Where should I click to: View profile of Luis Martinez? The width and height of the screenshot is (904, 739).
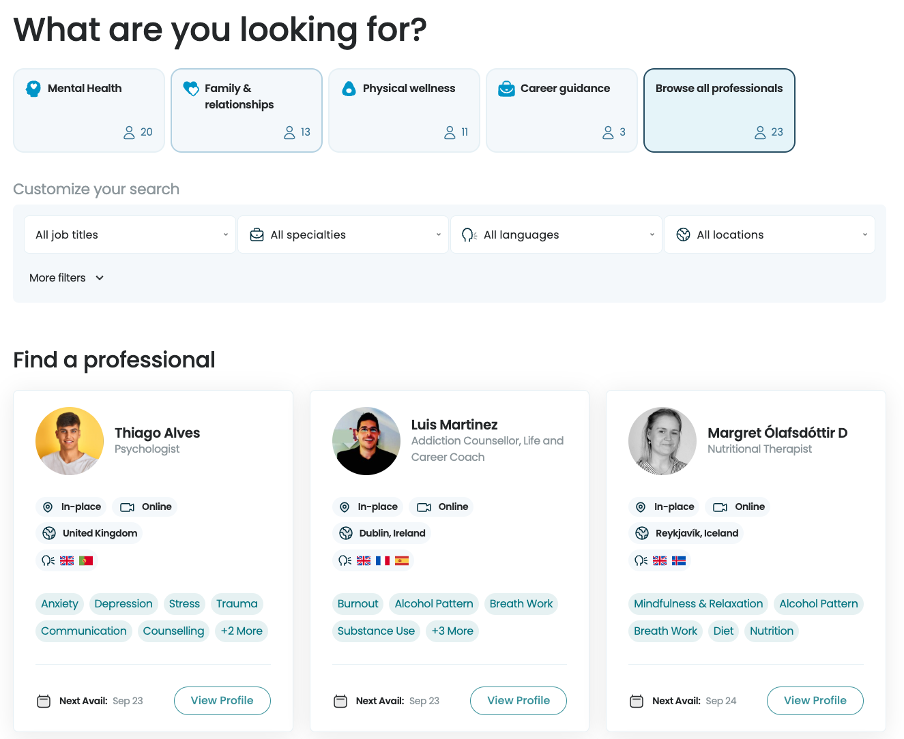click(x=518, y=701)
